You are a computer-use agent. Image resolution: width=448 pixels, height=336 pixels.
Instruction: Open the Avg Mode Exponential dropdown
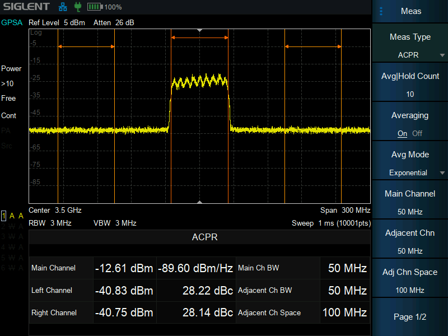click(410, 161)
